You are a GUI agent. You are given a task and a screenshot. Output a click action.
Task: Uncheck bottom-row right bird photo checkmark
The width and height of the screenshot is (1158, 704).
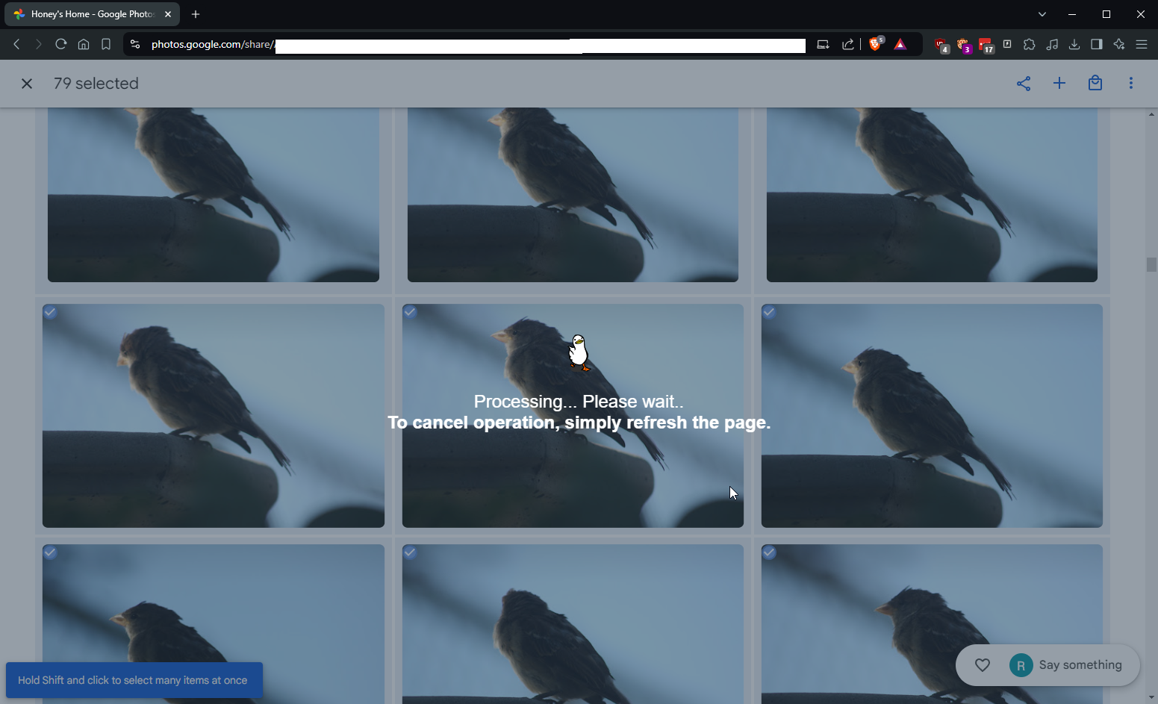pos(769,552)
